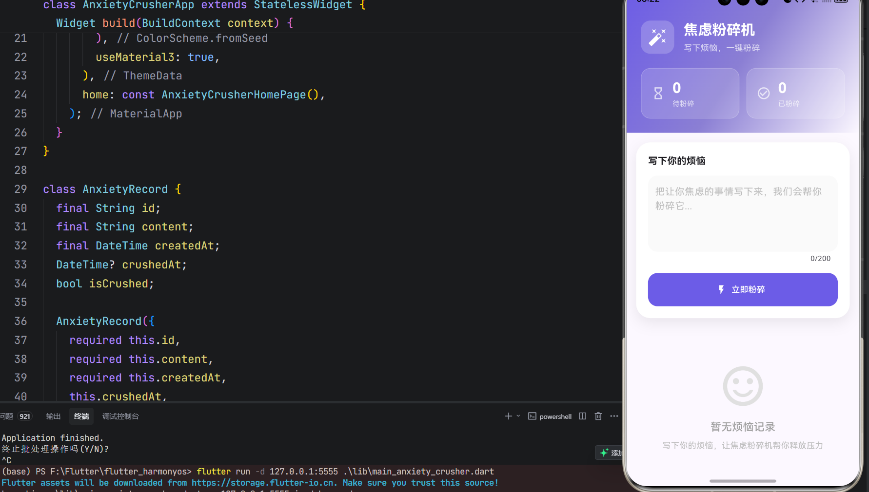This screenshot has width=869, height=492.
Task: Click the 'Flutter assets will be downloaded' message
Action: click(x=250, y=483)
